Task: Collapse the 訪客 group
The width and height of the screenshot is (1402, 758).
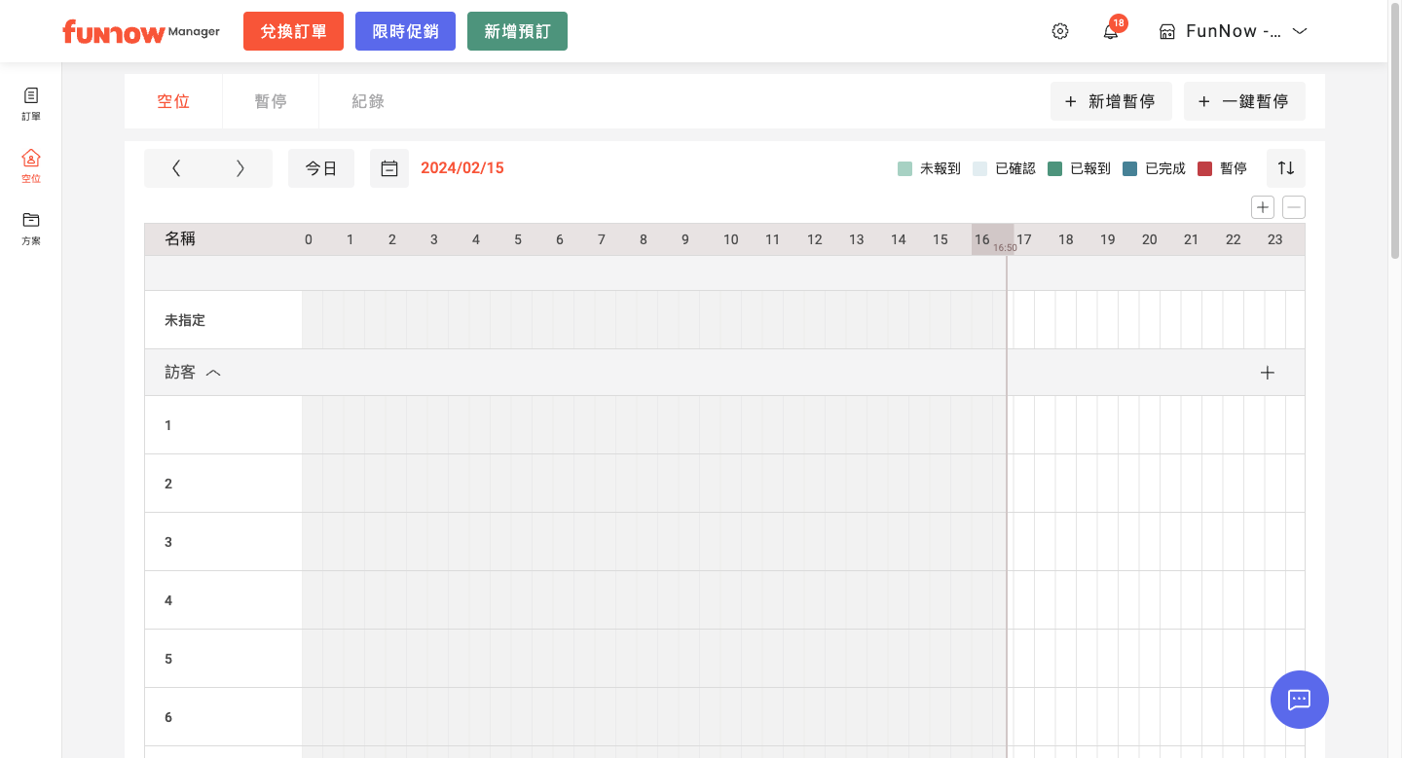Action: pyautogui.click(x=213, y=373)
